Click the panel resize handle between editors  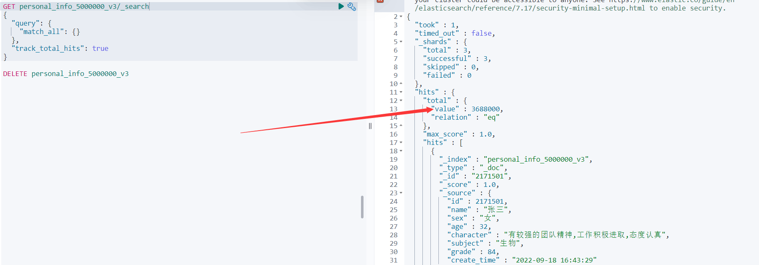[370, 126]
